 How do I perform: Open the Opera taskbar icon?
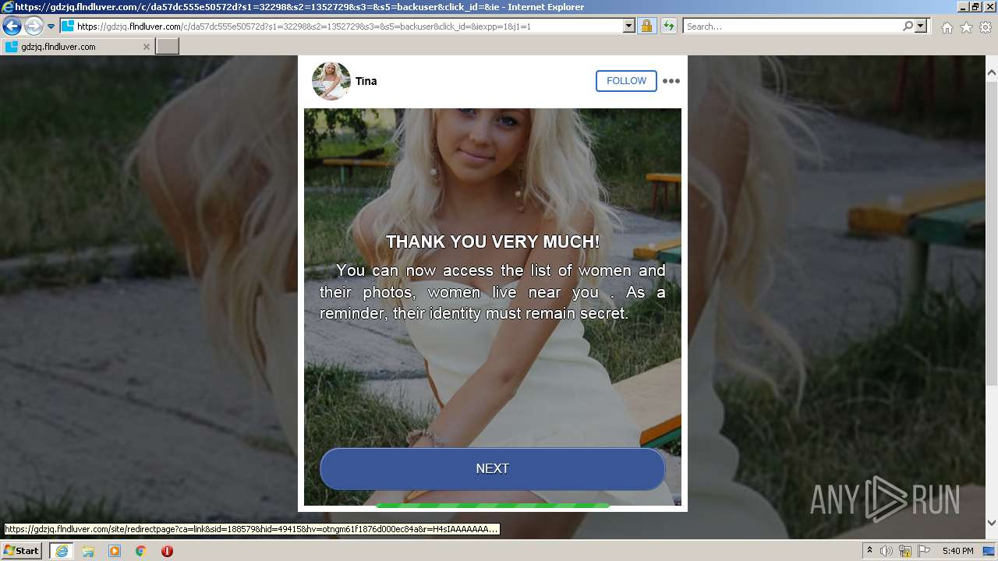click(x=167, y=551)
